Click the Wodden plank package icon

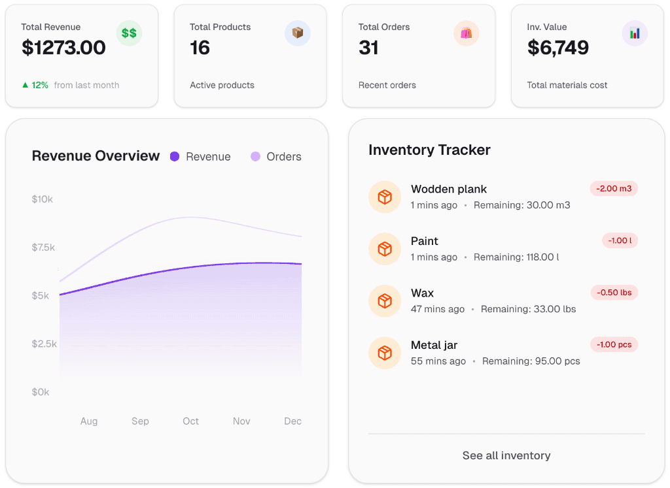coord(385,197)
